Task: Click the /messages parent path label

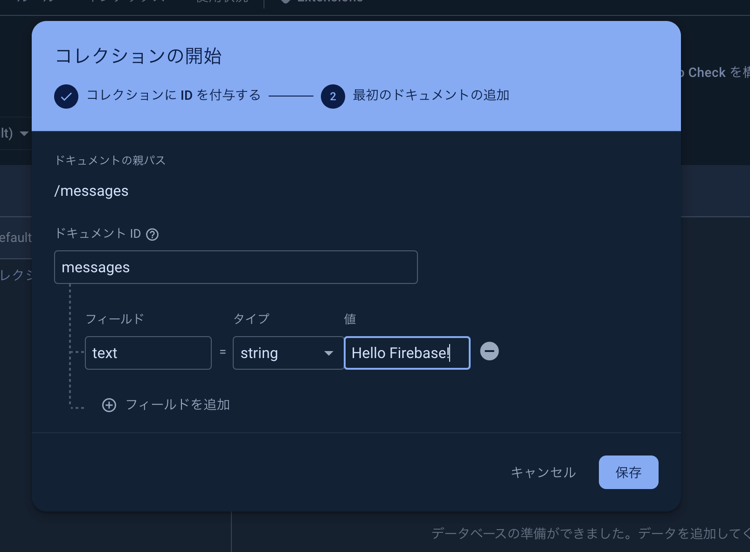Action: (91, 191)
